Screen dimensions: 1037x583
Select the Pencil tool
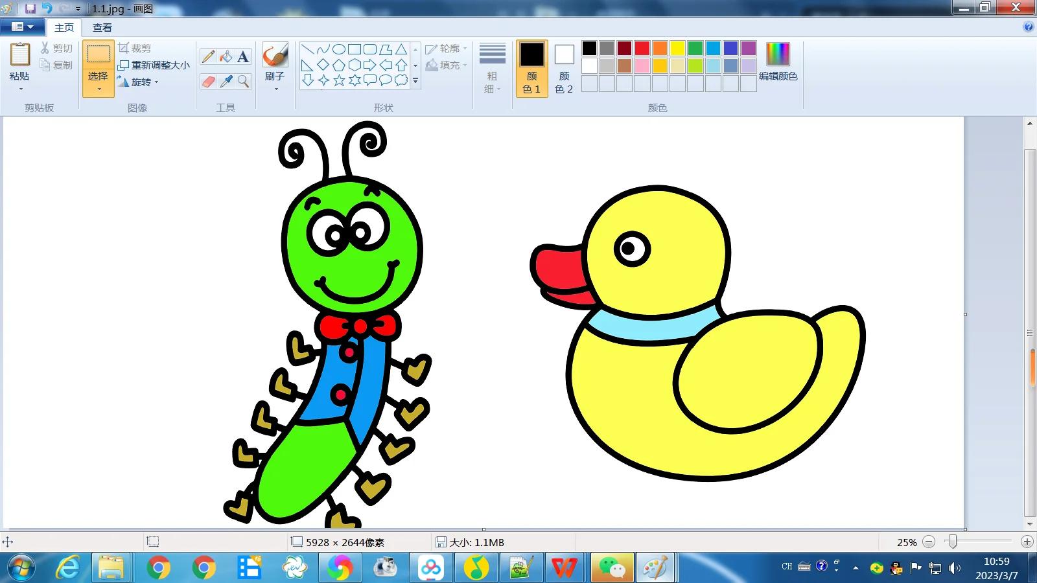pyautogui.click(x=208, y=57)
